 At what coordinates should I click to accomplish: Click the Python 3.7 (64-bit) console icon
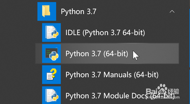pos(51,54)
